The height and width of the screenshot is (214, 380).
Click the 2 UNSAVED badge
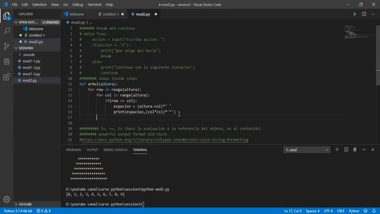[x=50, y=22]
